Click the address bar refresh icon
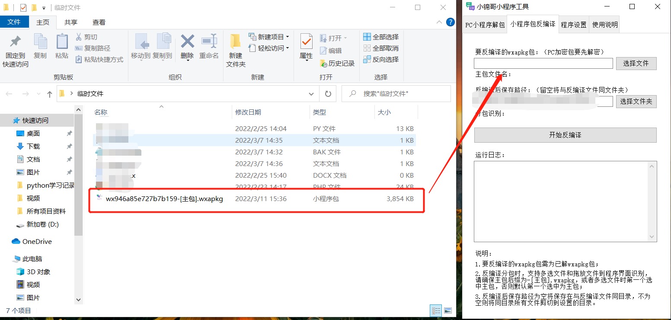The image size is (671, 320). [328, 93]
